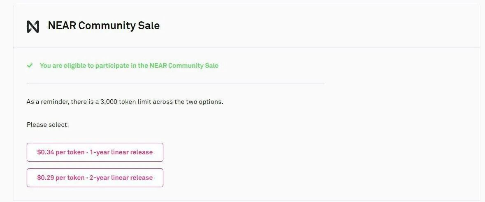The width and height of the screenshot is (485, 202).
Task: Click the green eligibility checkmark icon
Action: coord(30,66)
